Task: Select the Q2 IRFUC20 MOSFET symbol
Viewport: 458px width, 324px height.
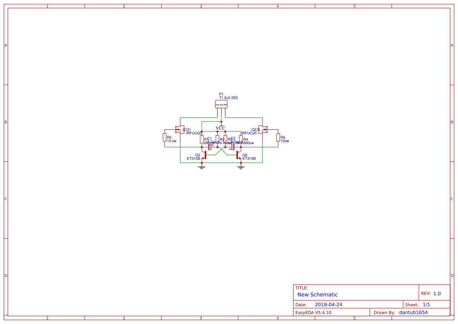Action: (x=264, y=129)
